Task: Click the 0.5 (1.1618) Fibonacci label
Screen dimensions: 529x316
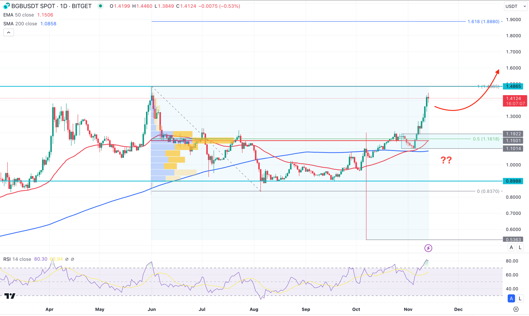Action: 486,139
